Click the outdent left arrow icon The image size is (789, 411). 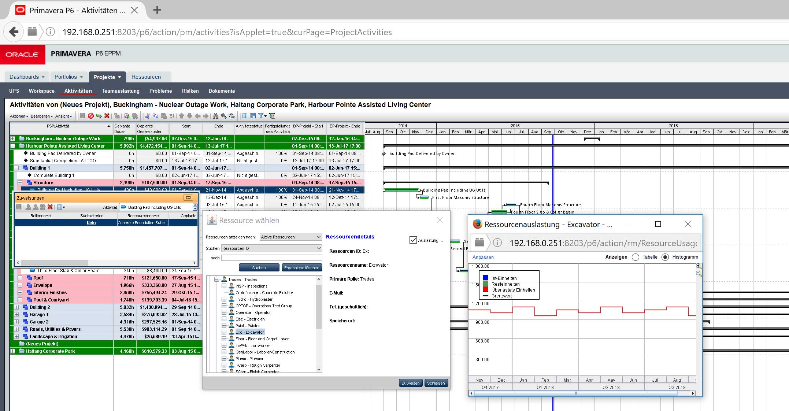click(198, 116)
